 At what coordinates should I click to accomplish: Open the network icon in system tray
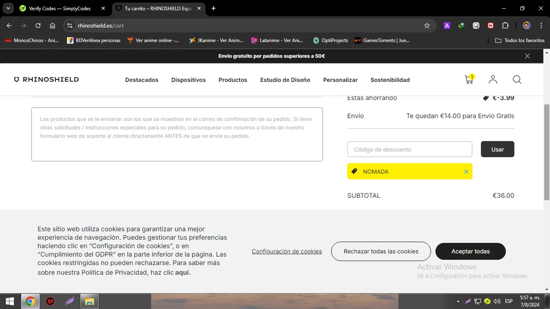coord(477,301)
